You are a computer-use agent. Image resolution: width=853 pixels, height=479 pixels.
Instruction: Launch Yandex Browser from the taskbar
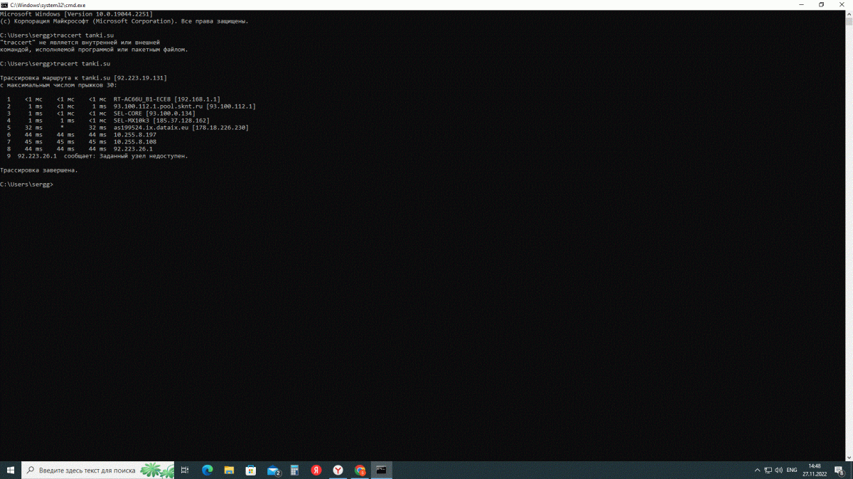coord(338,470)
